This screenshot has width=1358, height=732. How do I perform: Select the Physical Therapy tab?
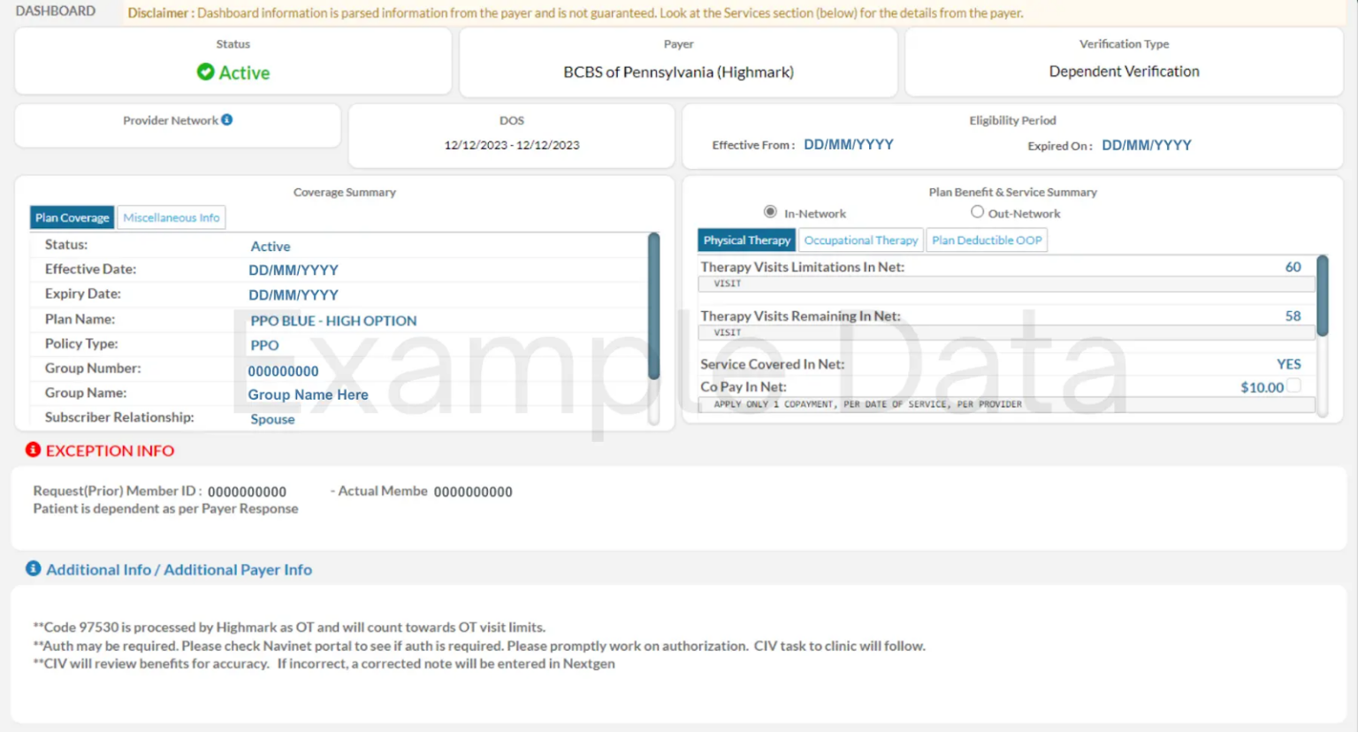tap(747, 240)
